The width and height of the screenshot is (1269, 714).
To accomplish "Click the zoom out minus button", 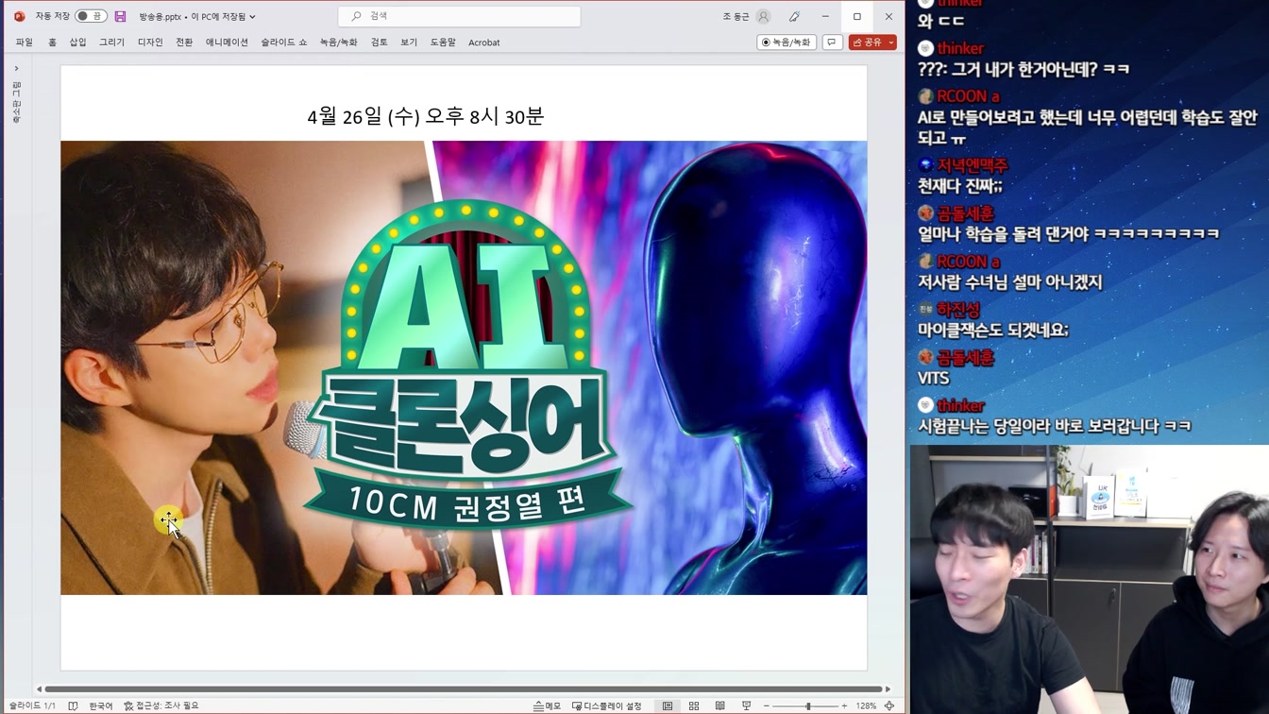I will pos(766,705).
